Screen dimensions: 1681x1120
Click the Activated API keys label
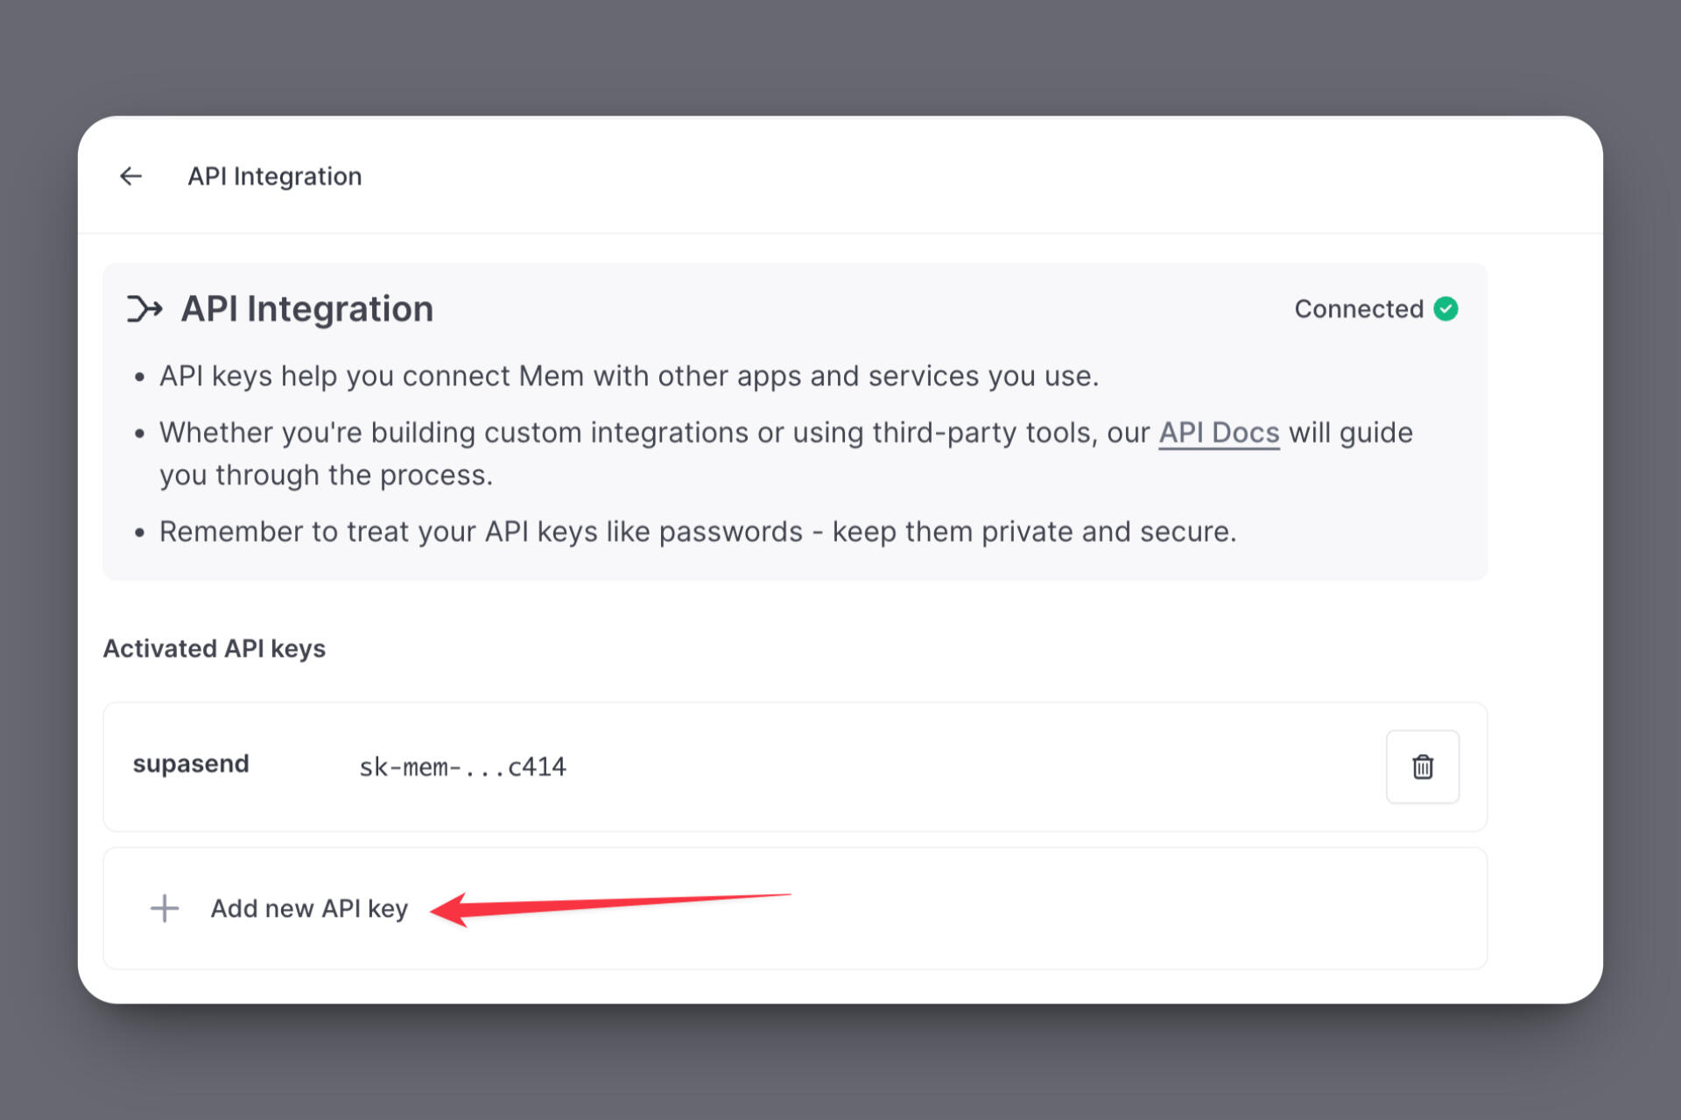(215, 649)
